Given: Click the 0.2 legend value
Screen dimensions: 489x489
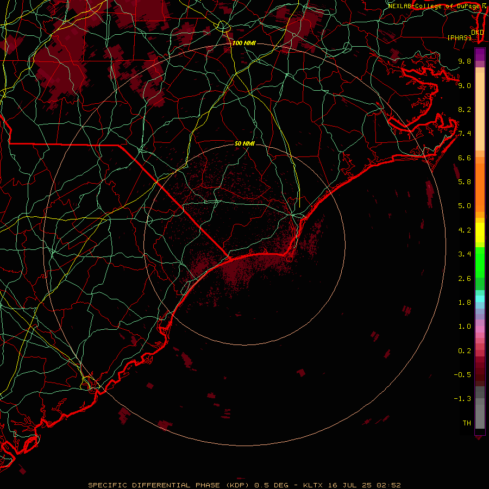Looking at the screenshot, I should (465, 351).
